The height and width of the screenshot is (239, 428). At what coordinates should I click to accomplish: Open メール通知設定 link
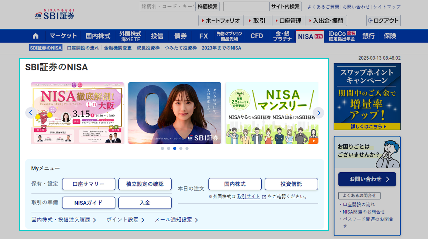(x=176, y=220)
